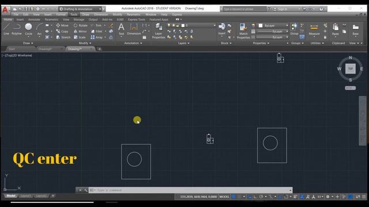The height and width of the screenshot is (207, 369).
Task: Click the Copy tool in Modify
Action: click(62, 31)
